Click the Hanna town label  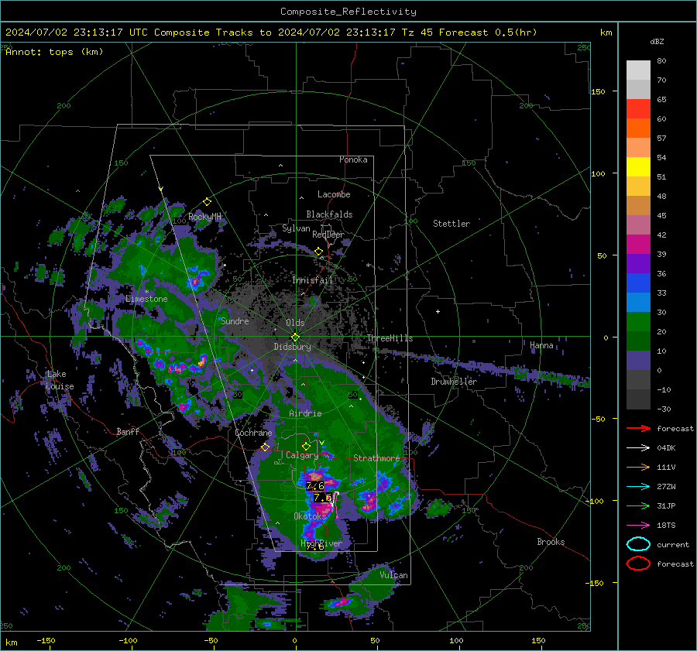541,345
